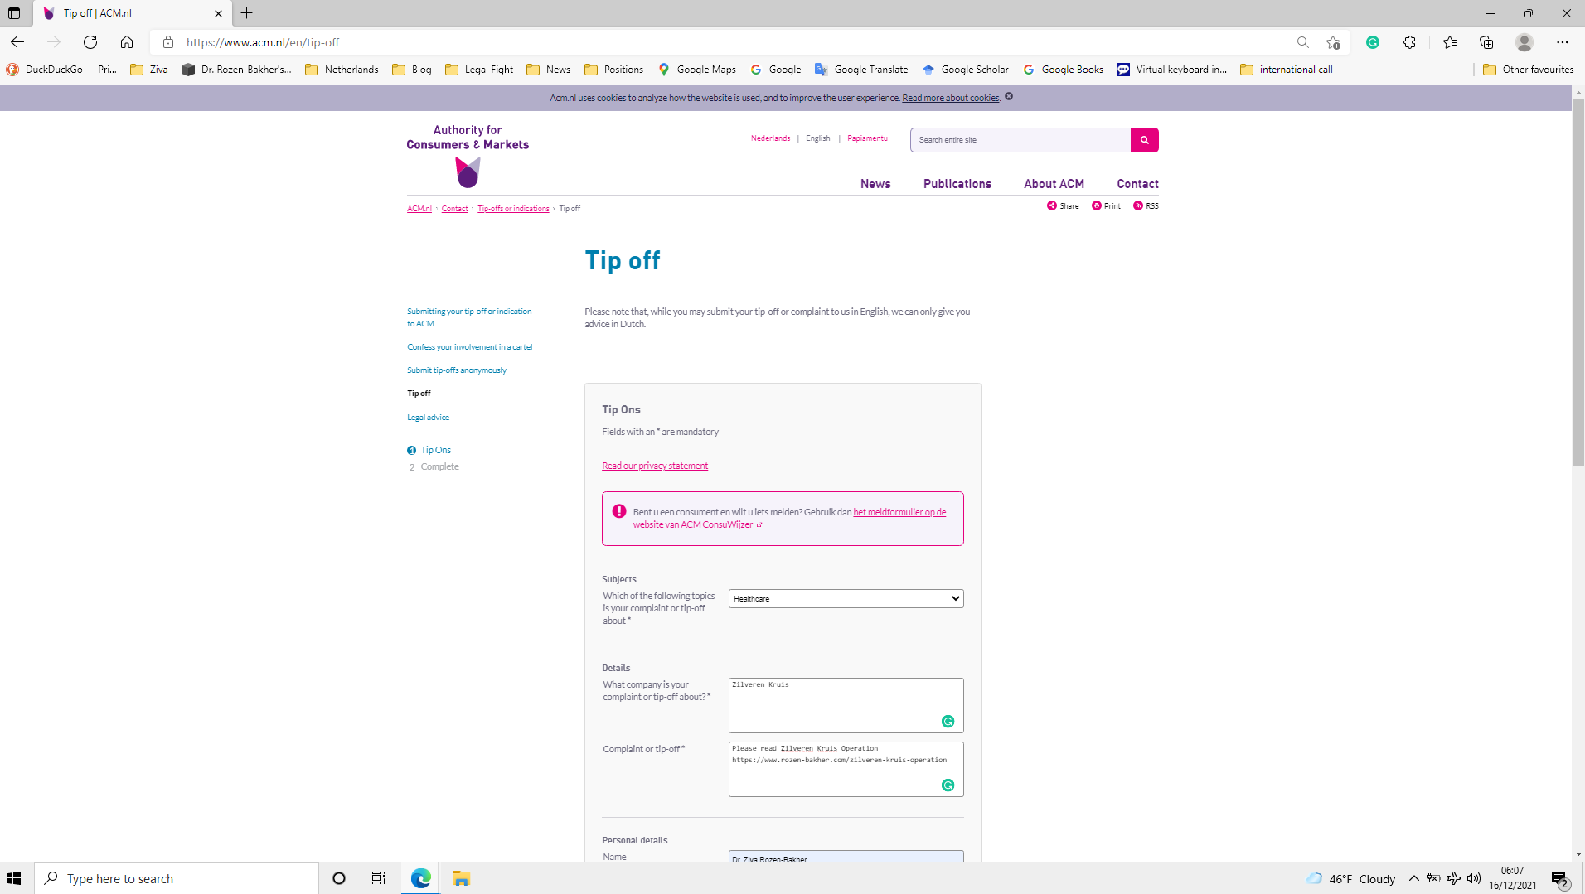
Task: Open Grammarly extension icon in toolbar
Action: click(1373, 42)
